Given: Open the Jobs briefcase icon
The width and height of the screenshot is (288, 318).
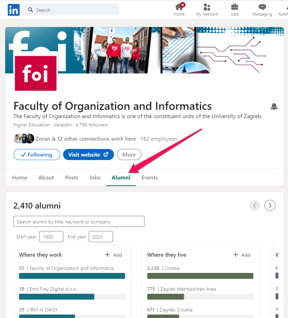Looking at the screenshot, I should (x=234, y=7).
